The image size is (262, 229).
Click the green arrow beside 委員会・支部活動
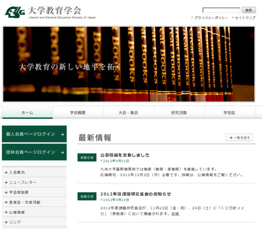click(x=6, y=202)
